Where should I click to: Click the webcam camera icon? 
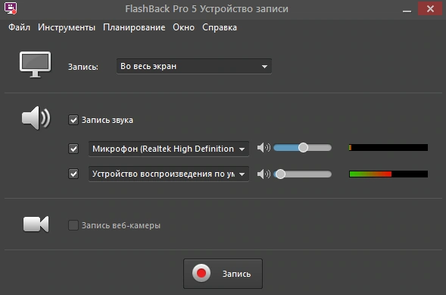(36, 224)
